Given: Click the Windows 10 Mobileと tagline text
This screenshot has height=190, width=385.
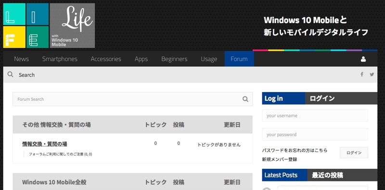Looking at the screenshot, I should click(x=306, y=20).
